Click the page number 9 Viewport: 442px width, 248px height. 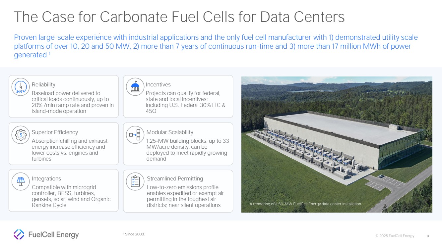428,236
